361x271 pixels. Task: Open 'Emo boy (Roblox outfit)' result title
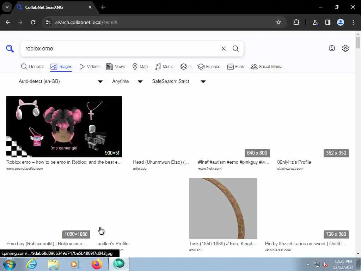point(47,244)
